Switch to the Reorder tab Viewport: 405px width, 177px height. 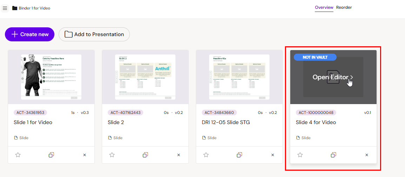click(344, 7)
